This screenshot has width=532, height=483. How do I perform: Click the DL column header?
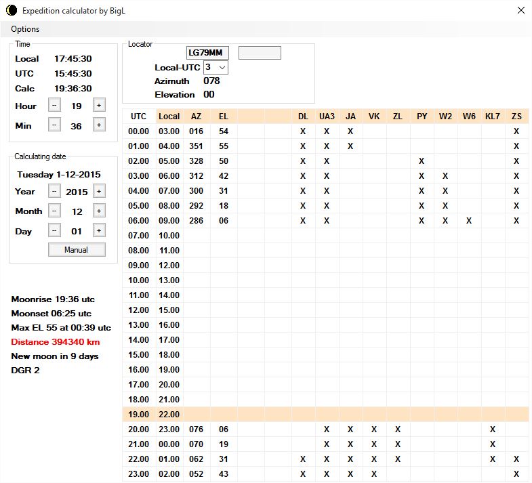[303, 116]
